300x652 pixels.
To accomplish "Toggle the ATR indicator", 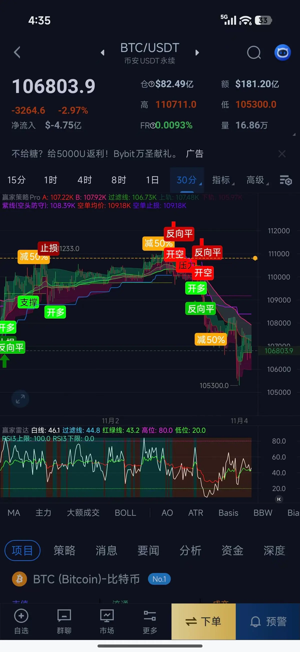I will point(196,513).
